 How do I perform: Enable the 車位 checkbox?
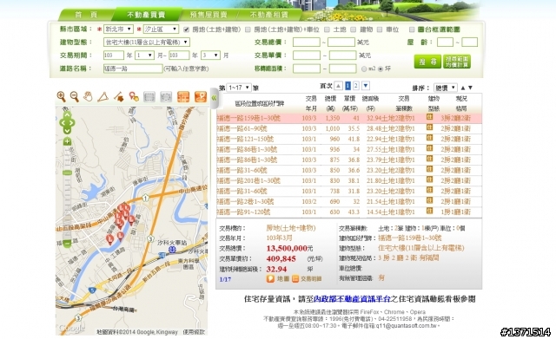click(x=380, y=29)
